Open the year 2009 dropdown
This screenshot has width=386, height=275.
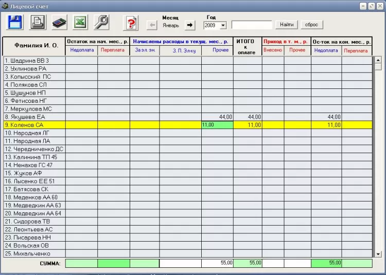pyautogui.click(x=223, y=25)
